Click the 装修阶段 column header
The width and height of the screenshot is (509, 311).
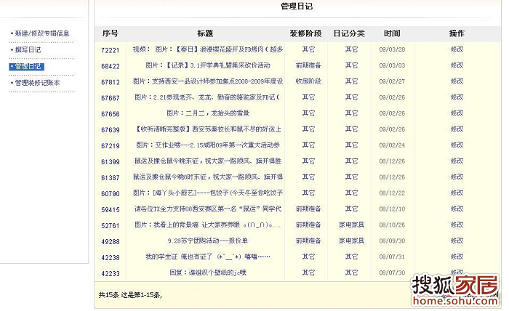coord(308,33)
